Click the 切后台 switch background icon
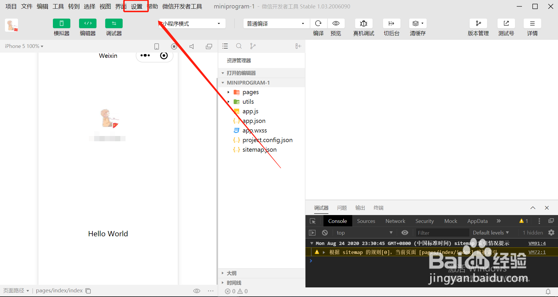This screenshot has width=558, height=297. coord(391,23)
